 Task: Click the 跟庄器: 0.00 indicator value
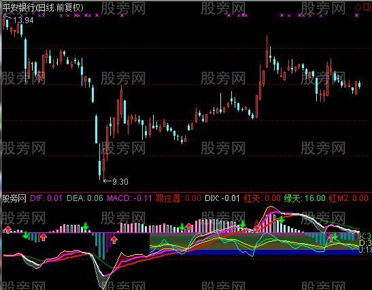pos(178,198)
